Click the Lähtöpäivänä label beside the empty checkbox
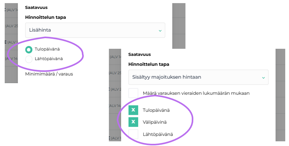 tap(158, 134)
